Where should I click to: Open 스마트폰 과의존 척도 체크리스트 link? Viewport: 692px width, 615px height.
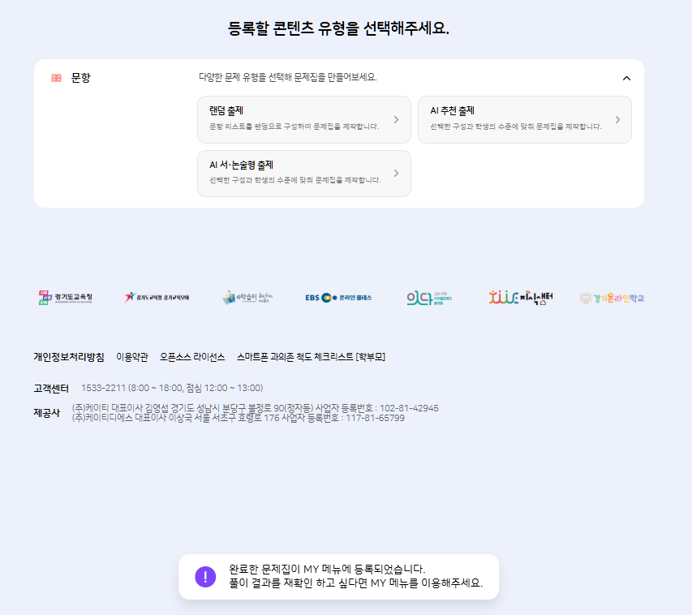311,357
